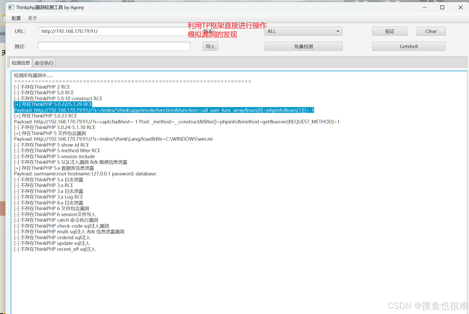Click the line '不存在ThinkPHP 5.0 RCE'
Screen dimensions: 469x314
pyautogui.click(x=44, y=93)
